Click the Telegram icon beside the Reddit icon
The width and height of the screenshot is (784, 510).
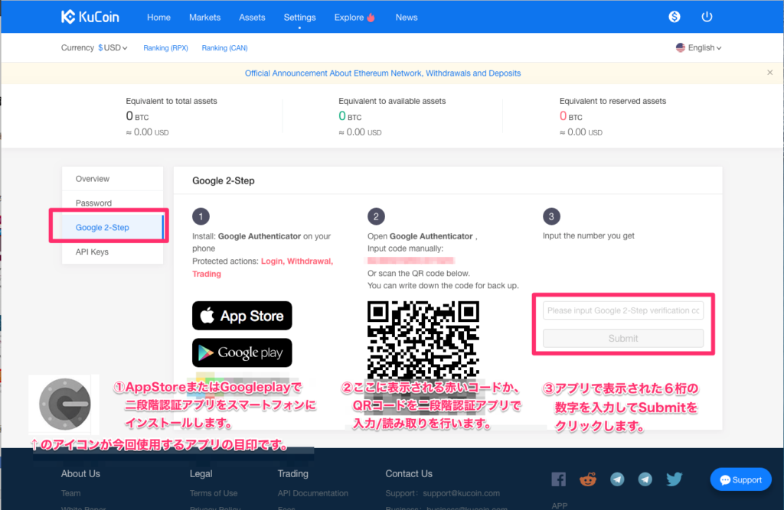coord(617,479)
